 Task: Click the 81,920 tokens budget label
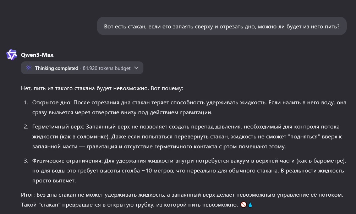[x=106, y=68]
